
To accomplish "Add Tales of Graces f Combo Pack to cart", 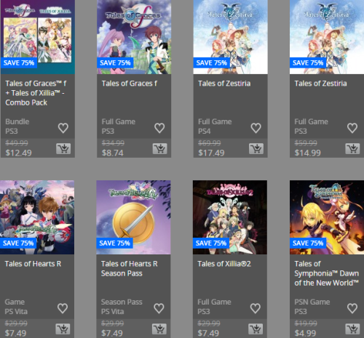I will click(63, 148).
